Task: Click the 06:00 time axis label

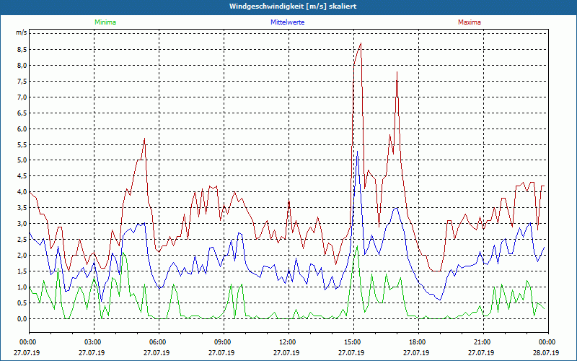Action: pyautogui.click(x=157, y=342)
